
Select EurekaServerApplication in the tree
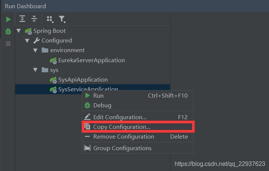(x=91, y=60)
